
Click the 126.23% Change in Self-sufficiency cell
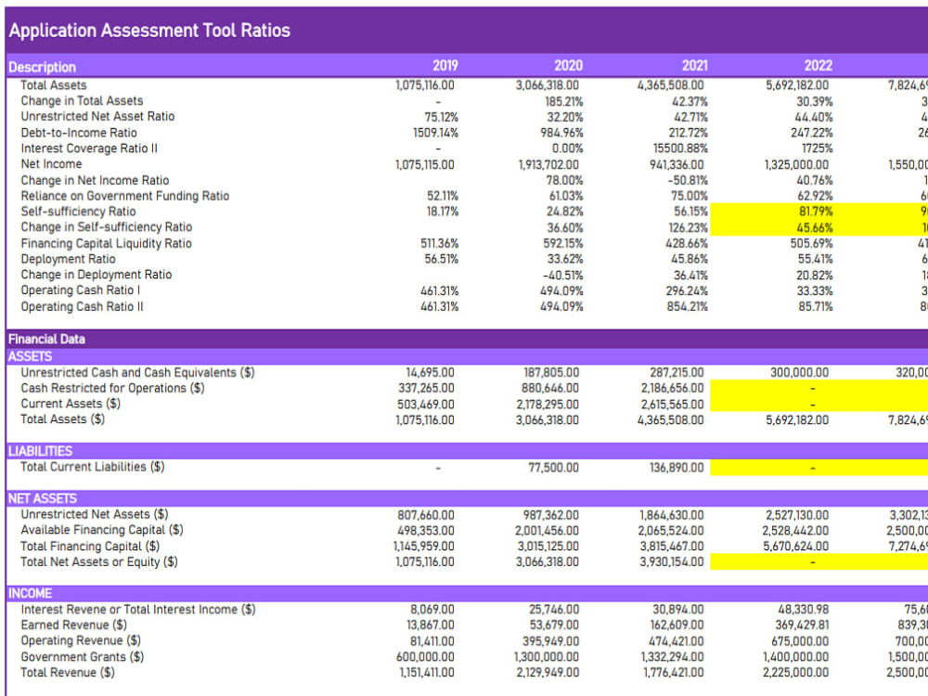pyautogui.click(x=687, y=228)
